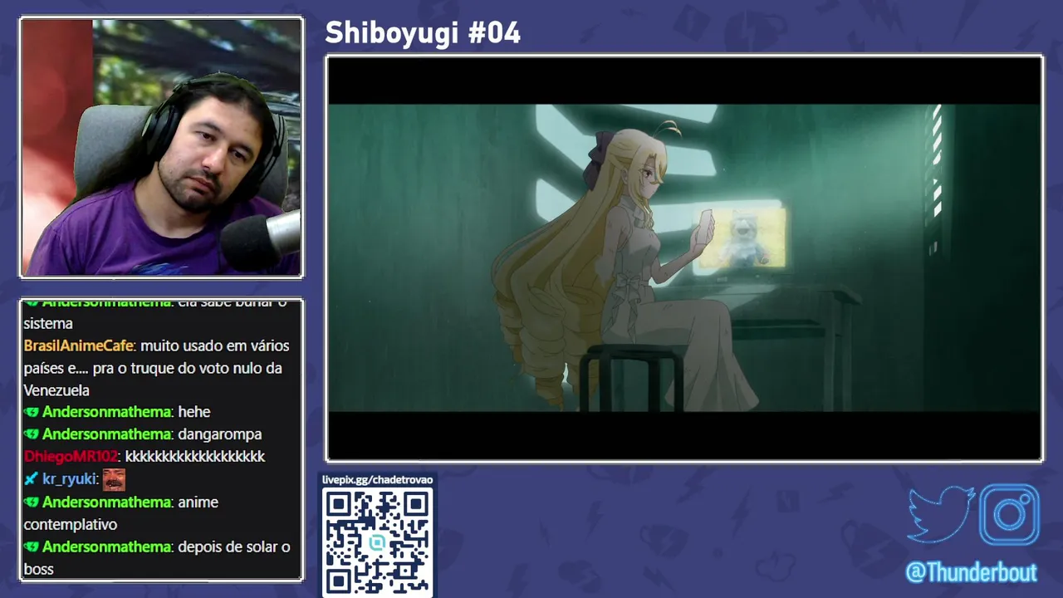
Task: Click the livepix.gg/chadetrovao label
Action: point(378,480)
